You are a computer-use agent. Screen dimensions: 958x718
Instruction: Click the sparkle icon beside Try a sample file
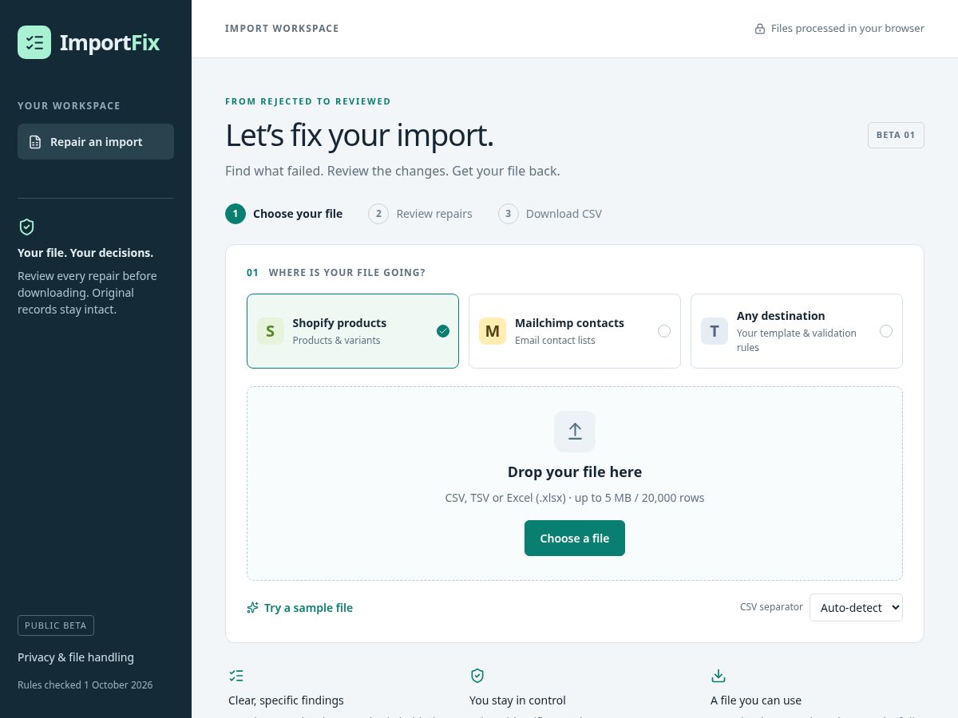[x=252, y=608]
